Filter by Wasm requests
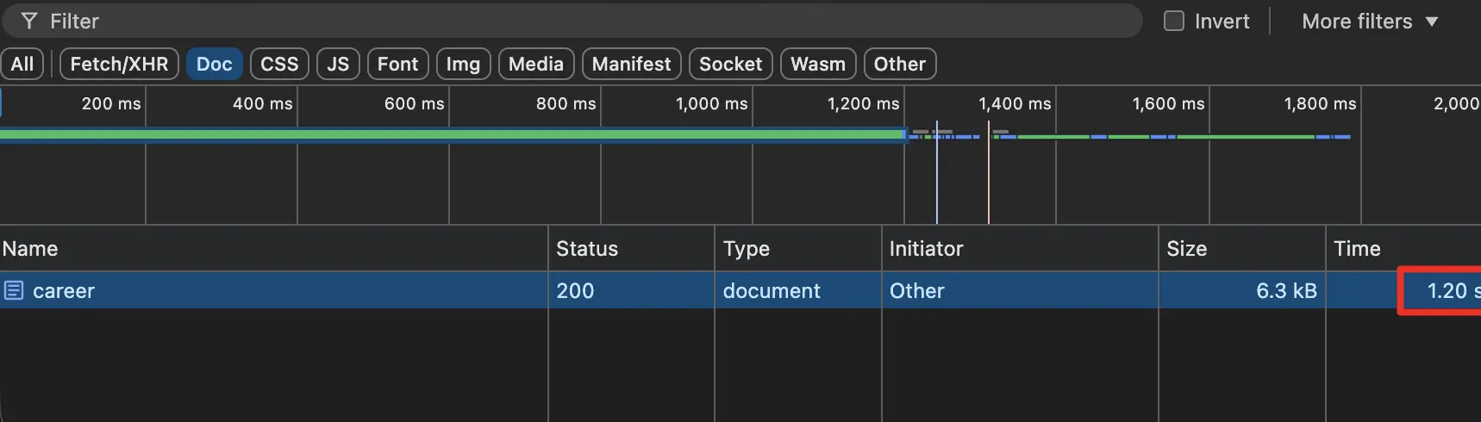 (817, 64)
